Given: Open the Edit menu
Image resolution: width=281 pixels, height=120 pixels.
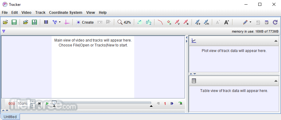Looking at the screenshot, I should (x=14, y=13).
